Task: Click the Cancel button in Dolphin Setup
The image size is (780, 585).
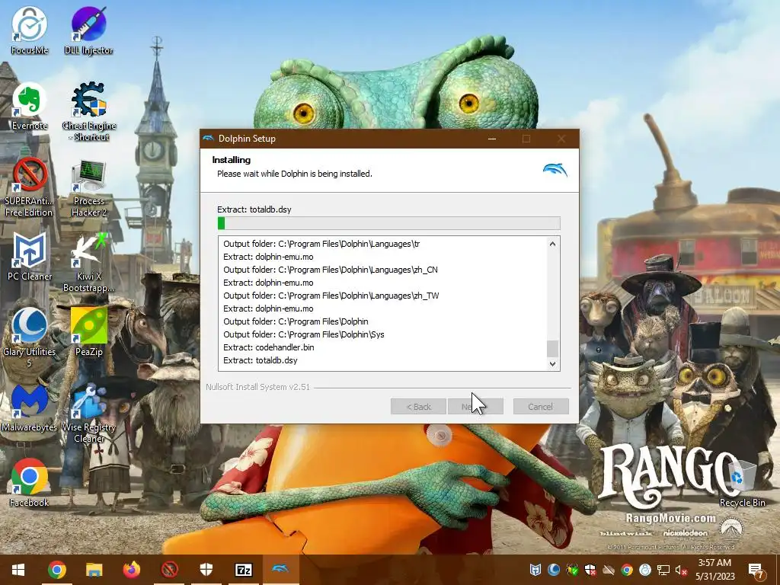Action: (x=541, y=407)
